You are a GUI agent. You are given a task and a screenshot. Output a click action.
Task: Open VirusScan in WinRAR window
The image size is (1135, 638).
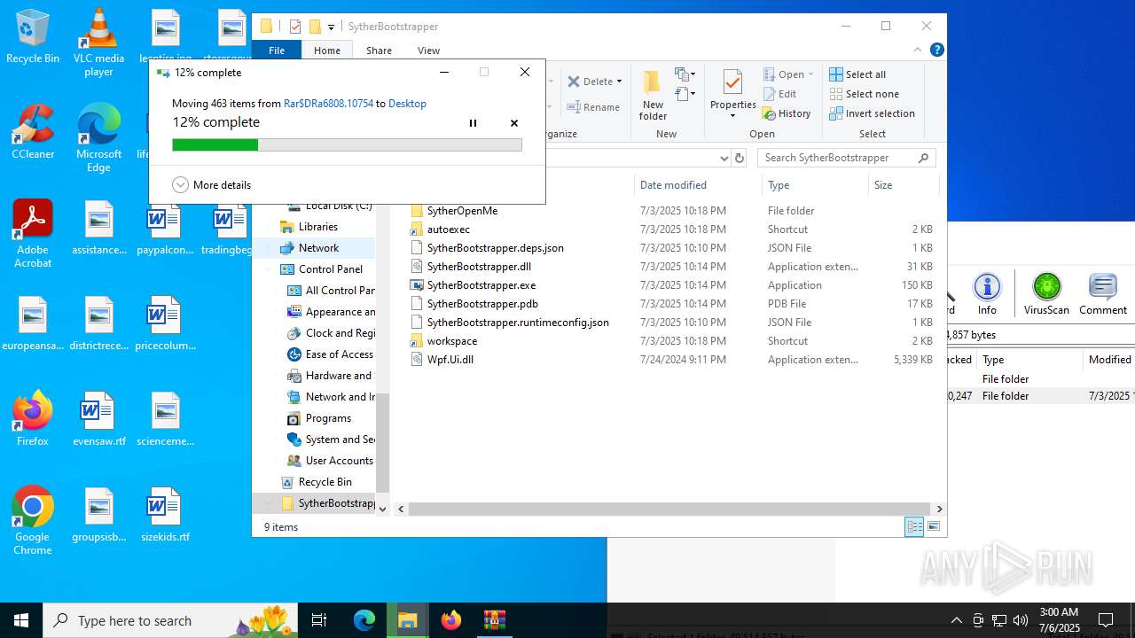(x=1046, y=294)
